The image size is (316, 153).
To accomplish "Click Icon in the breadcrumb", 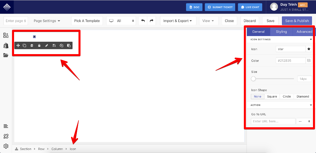I will point(73,149).
